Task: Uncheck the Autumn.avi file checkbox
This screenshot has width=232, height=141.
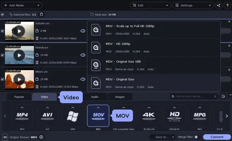Action: click(x=2, y=31)
